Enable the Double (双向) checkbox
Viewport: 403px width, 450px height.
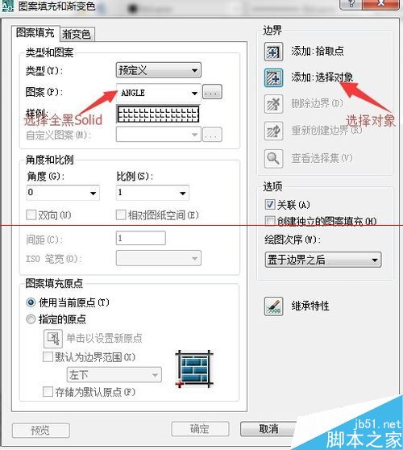[x=31, y=215]
